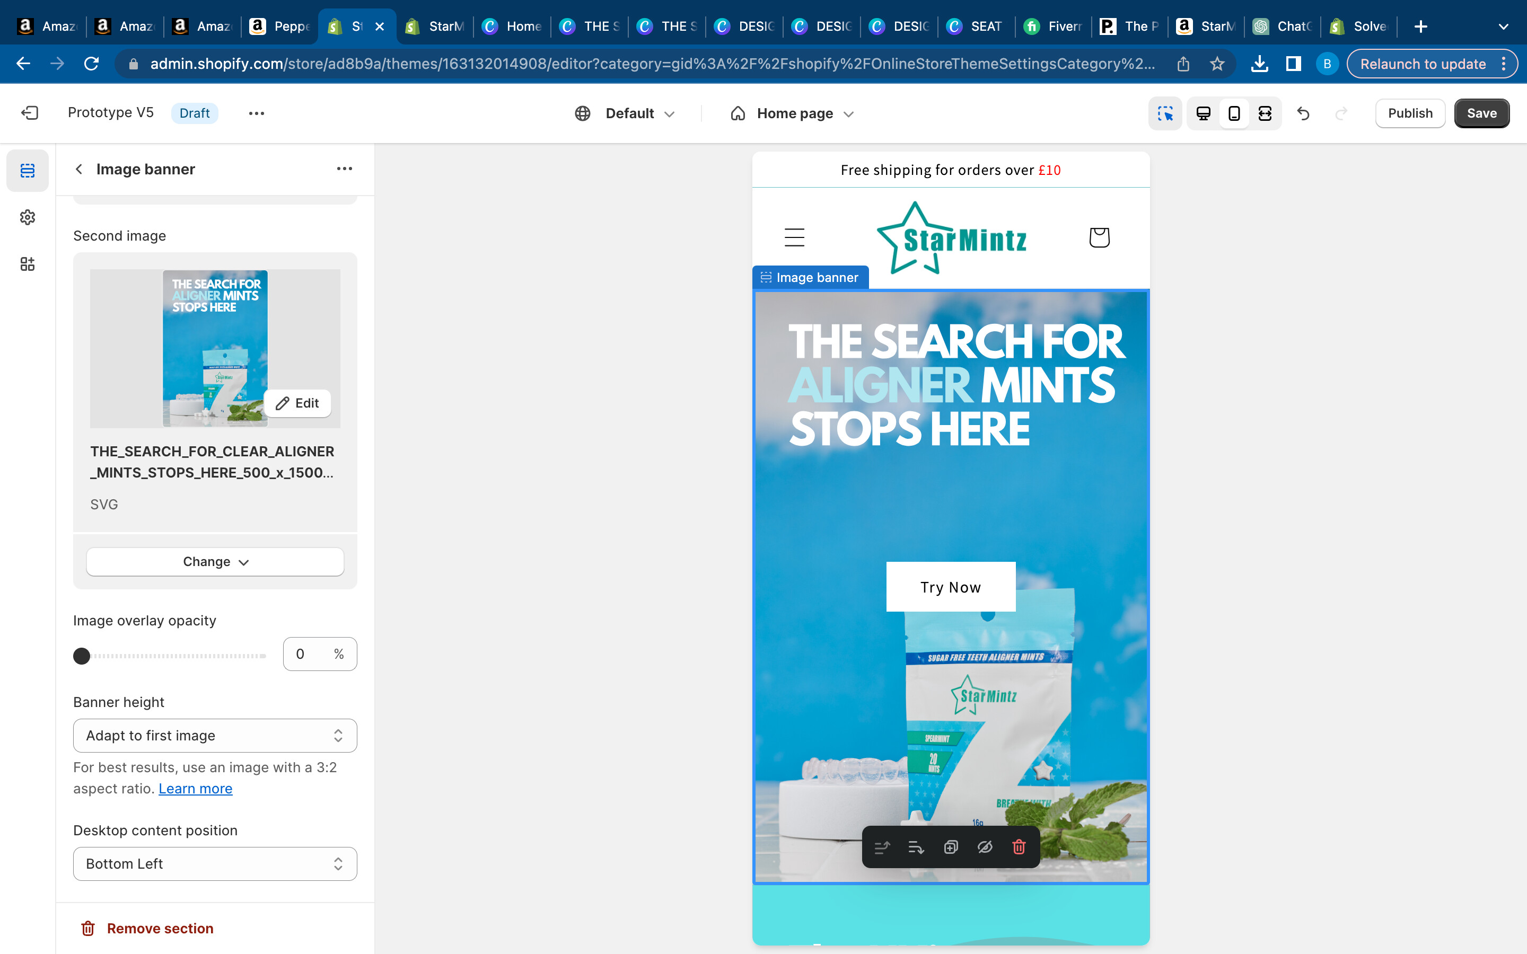The height and width of the screenshot is (954, 1527).
Task: Open the Home page template selector
Action: click(x=793, y=113)
